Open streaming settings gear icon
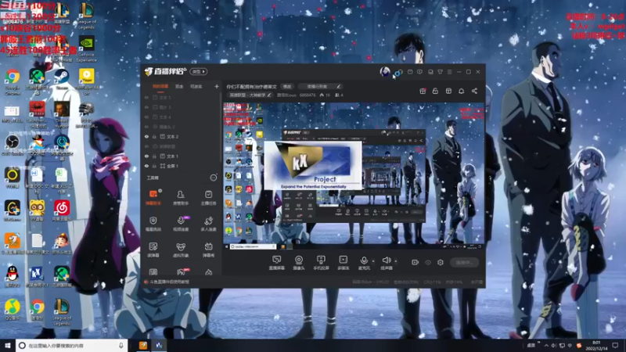 [441, 262]
